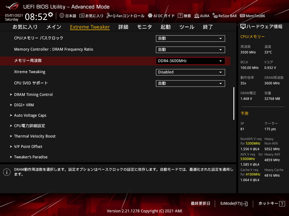Click the 検索 search label

tap(187, 16)
